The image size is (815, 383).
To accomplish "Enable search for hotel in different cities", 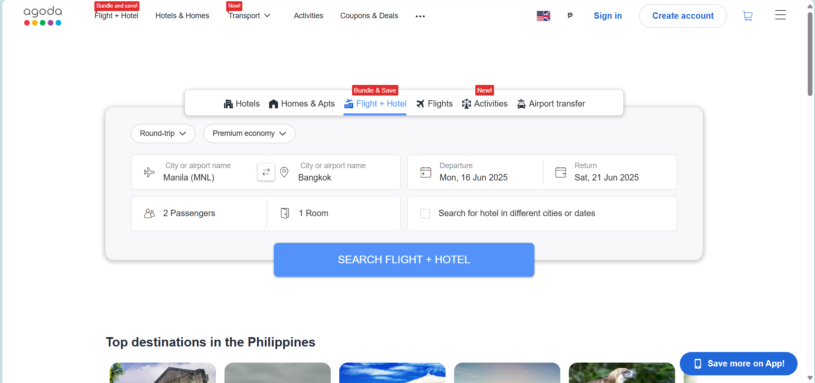I will coord(425,214).
